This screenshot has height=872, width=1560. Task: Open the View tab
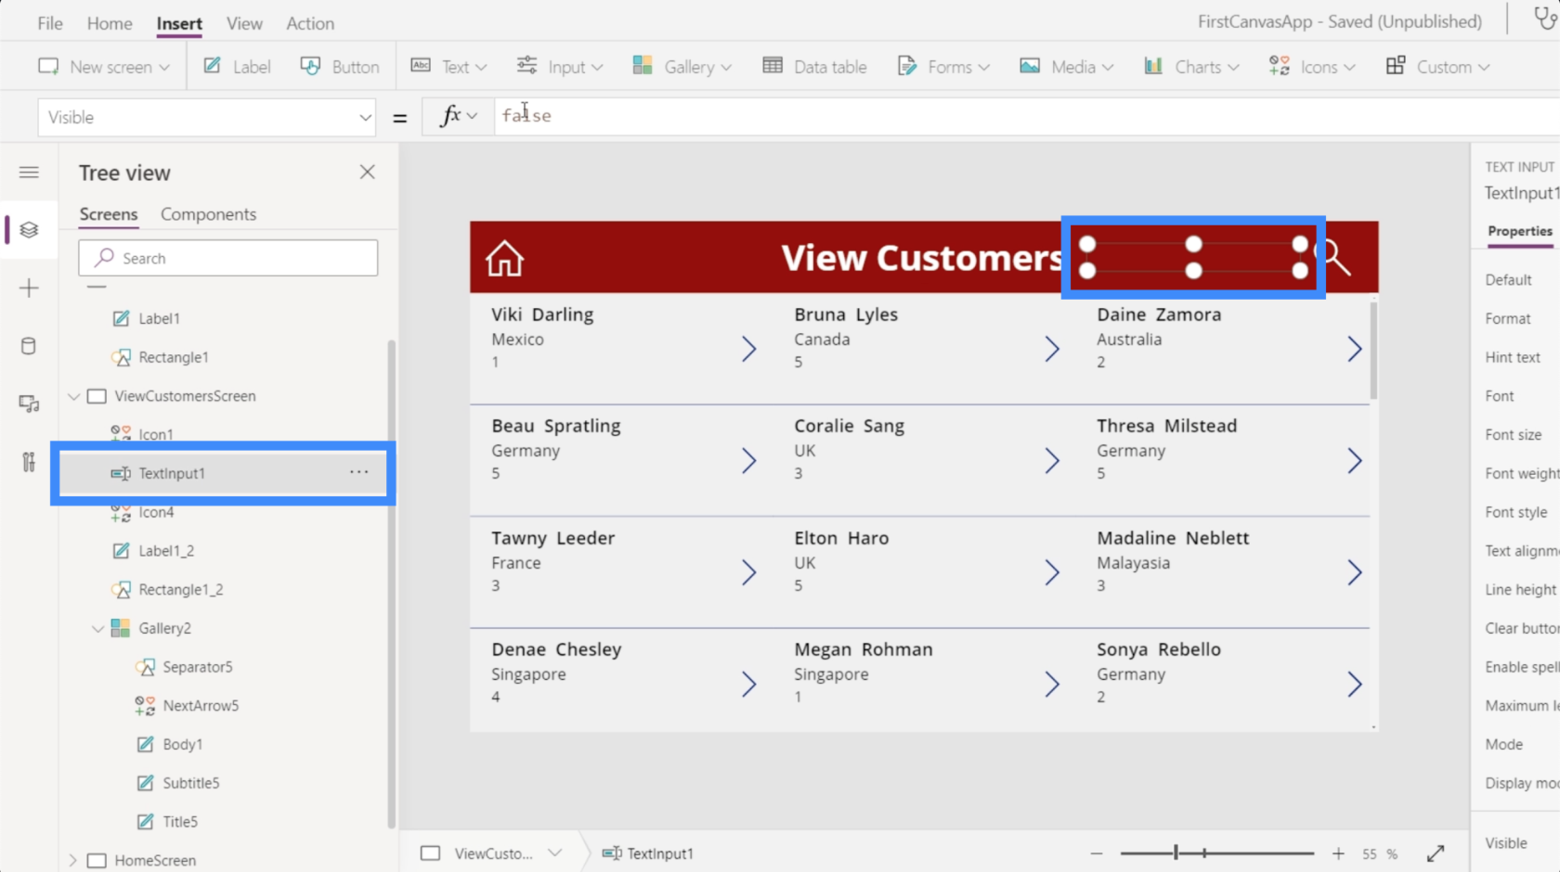coord(244,23)
